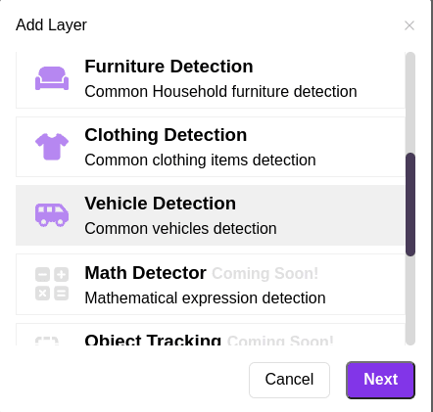This screenshot has width=433, height=412.
Task: Cancel adding a layer
Action: click(x=289, y=380)
